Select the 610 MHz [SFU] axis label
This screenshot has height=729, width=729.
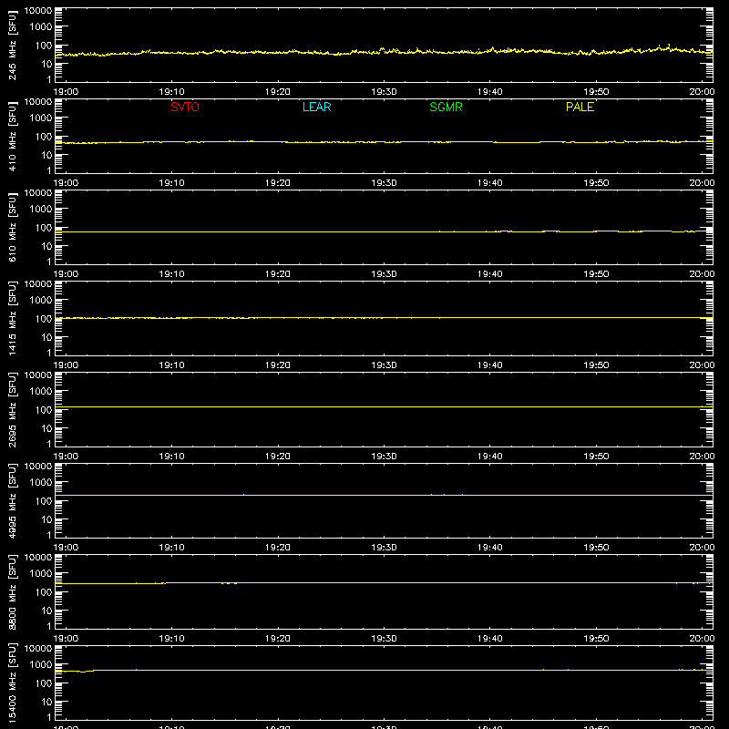[x=12, y=227]
